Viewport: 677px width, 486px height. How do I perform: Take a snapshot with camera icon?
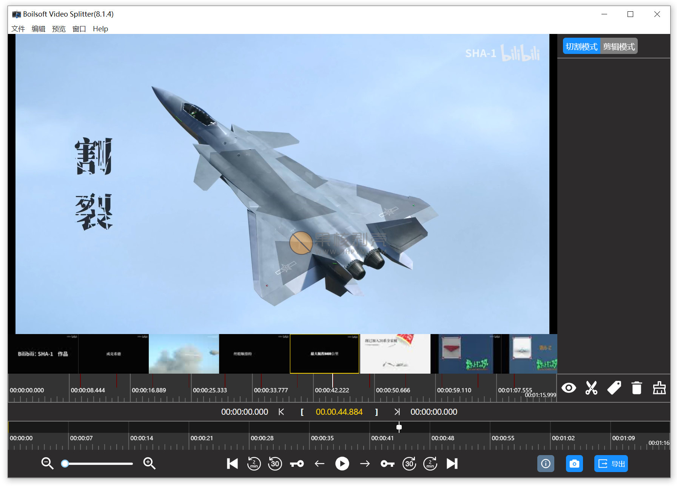(x=574, y=464)
